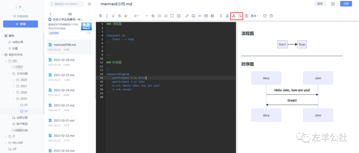Insert an ordered numbered list

coord(166,16)
